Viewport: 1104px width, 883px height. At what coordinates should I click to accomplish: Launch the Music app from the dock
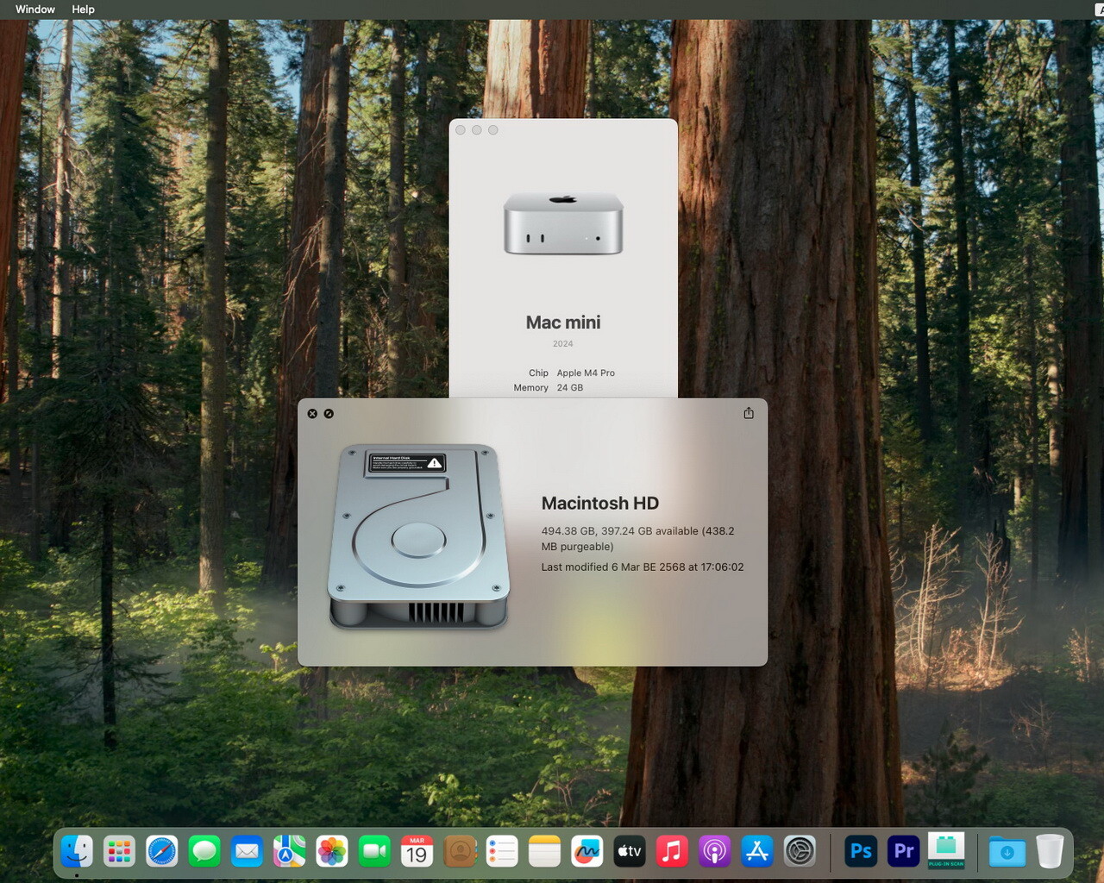(x=672, y=852)
